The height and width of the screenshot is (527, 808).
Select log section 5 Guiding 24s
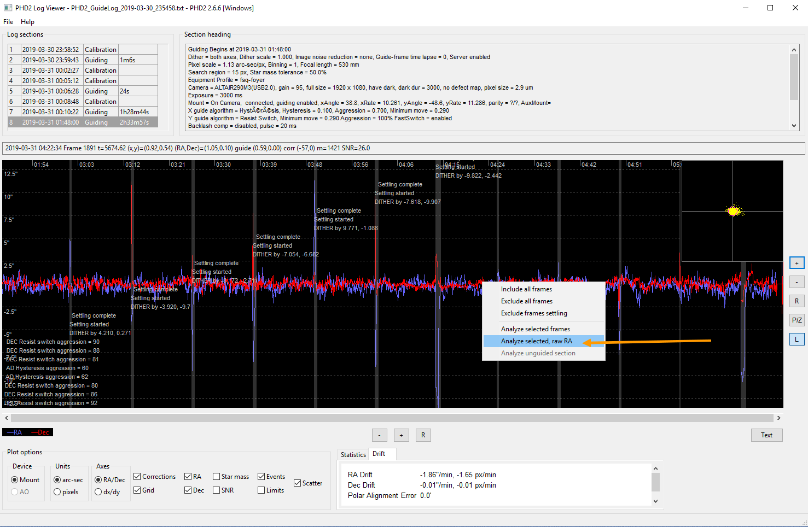[x=83, y=91]
